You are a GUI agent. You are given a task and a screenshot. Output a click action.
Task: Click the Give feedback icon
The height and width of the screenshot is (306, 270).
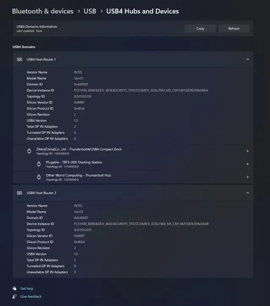click(x=15, y=296)
